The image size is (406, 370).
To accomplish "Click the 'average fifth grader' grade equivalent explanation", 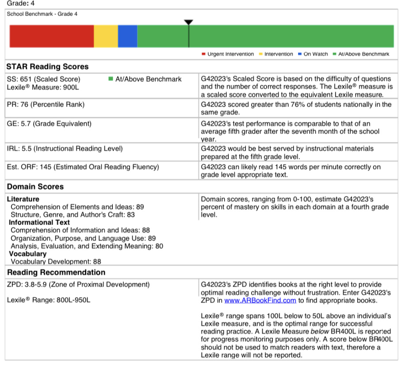I will click(x=290, y=131).
